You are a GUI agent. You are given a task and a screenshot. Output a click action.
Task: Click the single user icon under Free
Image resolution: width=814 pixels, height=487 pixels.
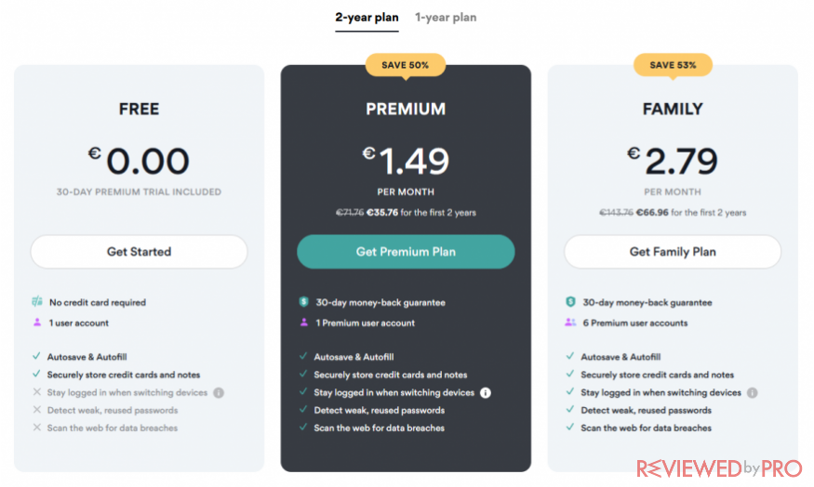tap(37, 322)
